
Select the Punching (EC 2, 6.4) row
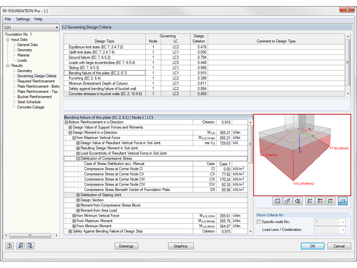pyautogui.click(x=204, y=78)
